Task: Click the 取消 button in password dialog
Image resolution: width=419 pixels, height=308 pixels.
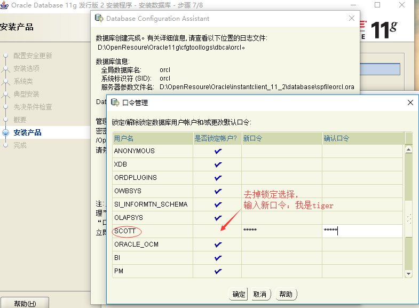Action: (260, 294)
